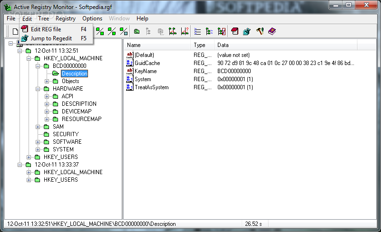This screenshot has height=232, width=381.
Task: Click the red notepad Edit REG toolbar icon
Action: pyautogui.click(x=234, y=31)
